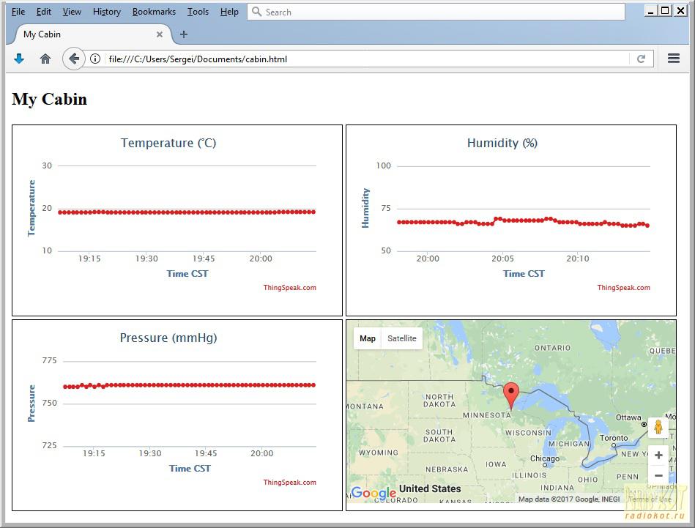Select the Map view type
The height and width of the screenshot is (528, 695).
click(368, 338)
